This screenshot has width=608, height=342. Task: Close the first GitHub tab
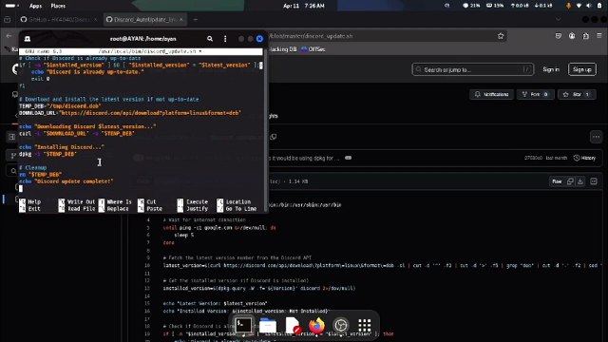(95, 19)
